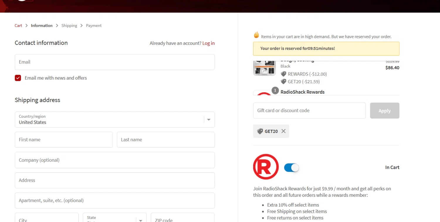The width and height of the screenshot is (440, 222).
Task: Focus the City field
Action: tap(47, 218)
